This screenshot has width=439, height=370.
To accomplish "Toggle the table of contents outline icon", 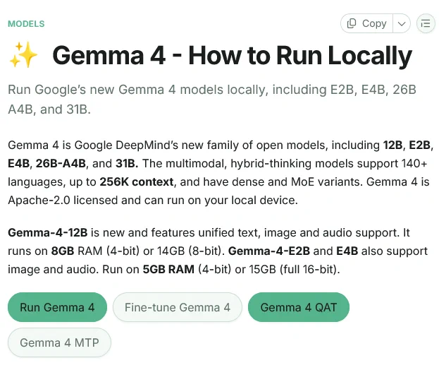I will [426, 23].
